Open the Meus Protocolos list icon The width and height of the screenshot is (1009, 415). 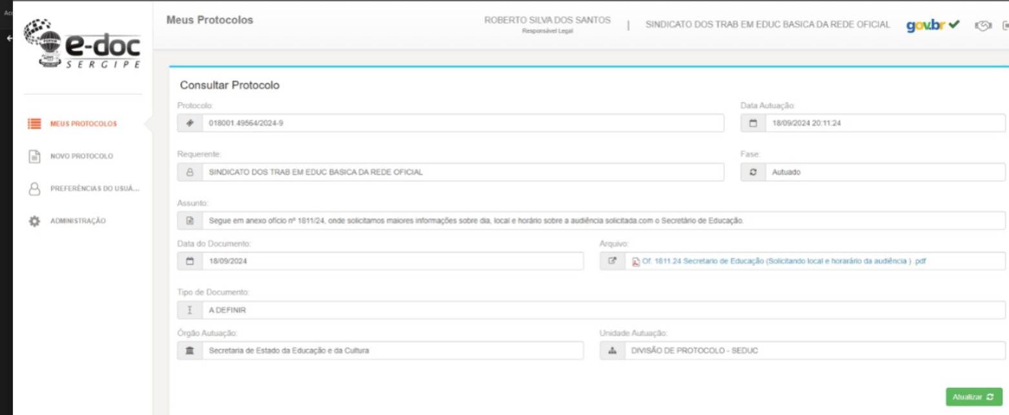[x=35, y=124]
